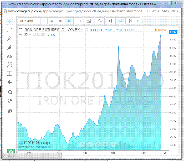
Task: Switch to the 1D interval
Action: point(69,21)
